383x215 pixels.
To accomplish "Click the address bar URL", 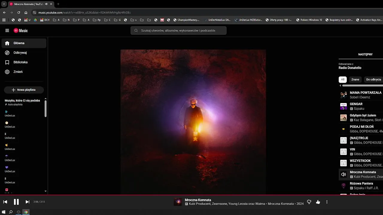I will click(x=85, y=13).
